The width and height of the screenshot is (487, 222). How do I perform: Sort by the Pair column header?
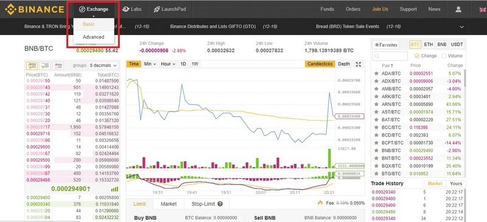click(387, 66)
